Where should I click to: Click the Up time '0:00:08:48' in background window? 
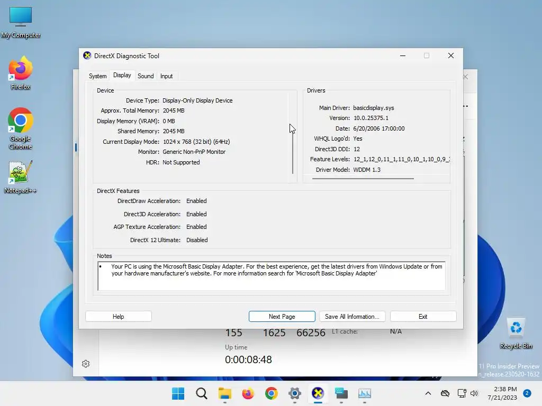click(x=248, y=359)
